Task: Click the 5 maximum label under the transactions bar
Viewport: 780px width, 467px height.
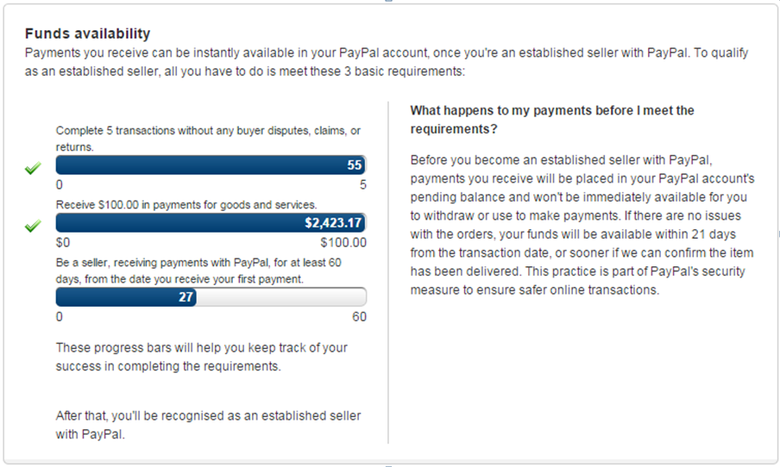Action: click(362, 185)
